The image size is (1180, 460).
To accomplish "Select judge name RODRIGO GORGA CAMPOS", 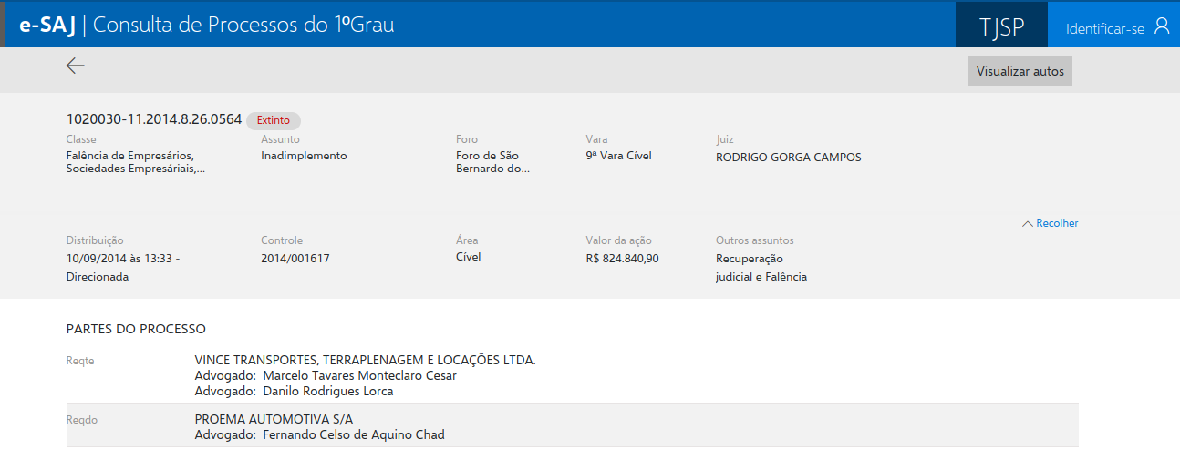I will [x=788, y=157].
